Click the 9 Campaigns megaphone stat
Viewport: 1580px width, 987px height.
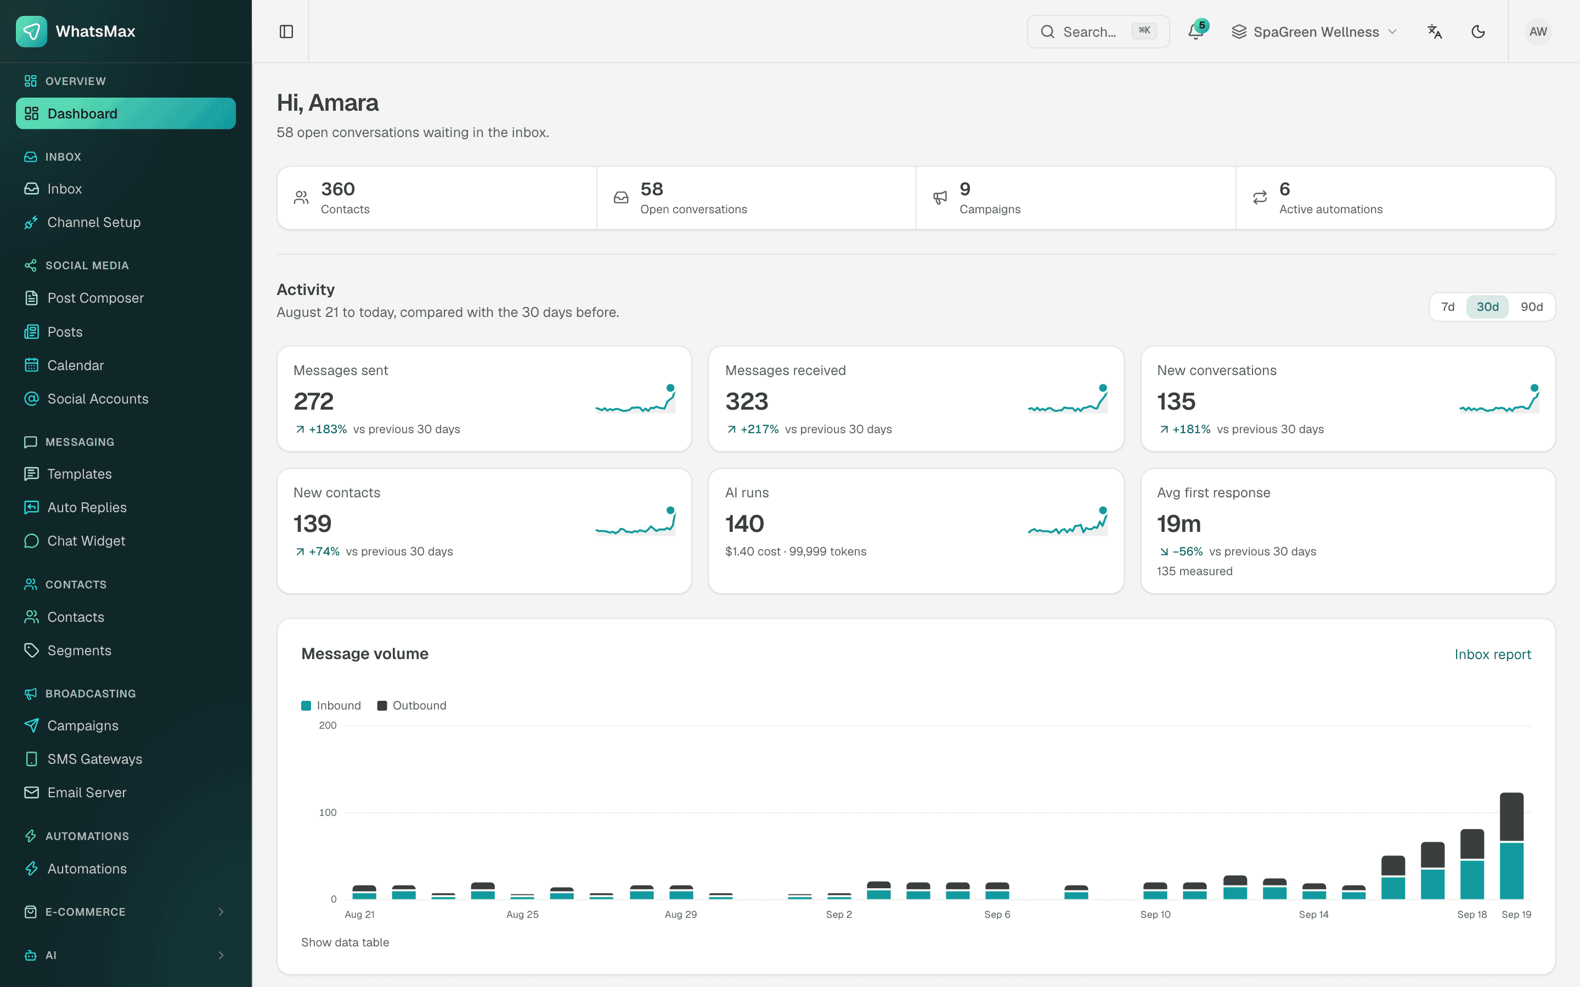pos(1075,198)
